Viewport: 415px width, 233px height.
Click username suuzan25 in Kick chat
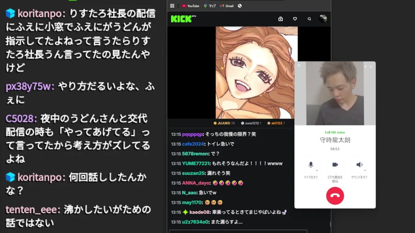click(x=194, y=173)
